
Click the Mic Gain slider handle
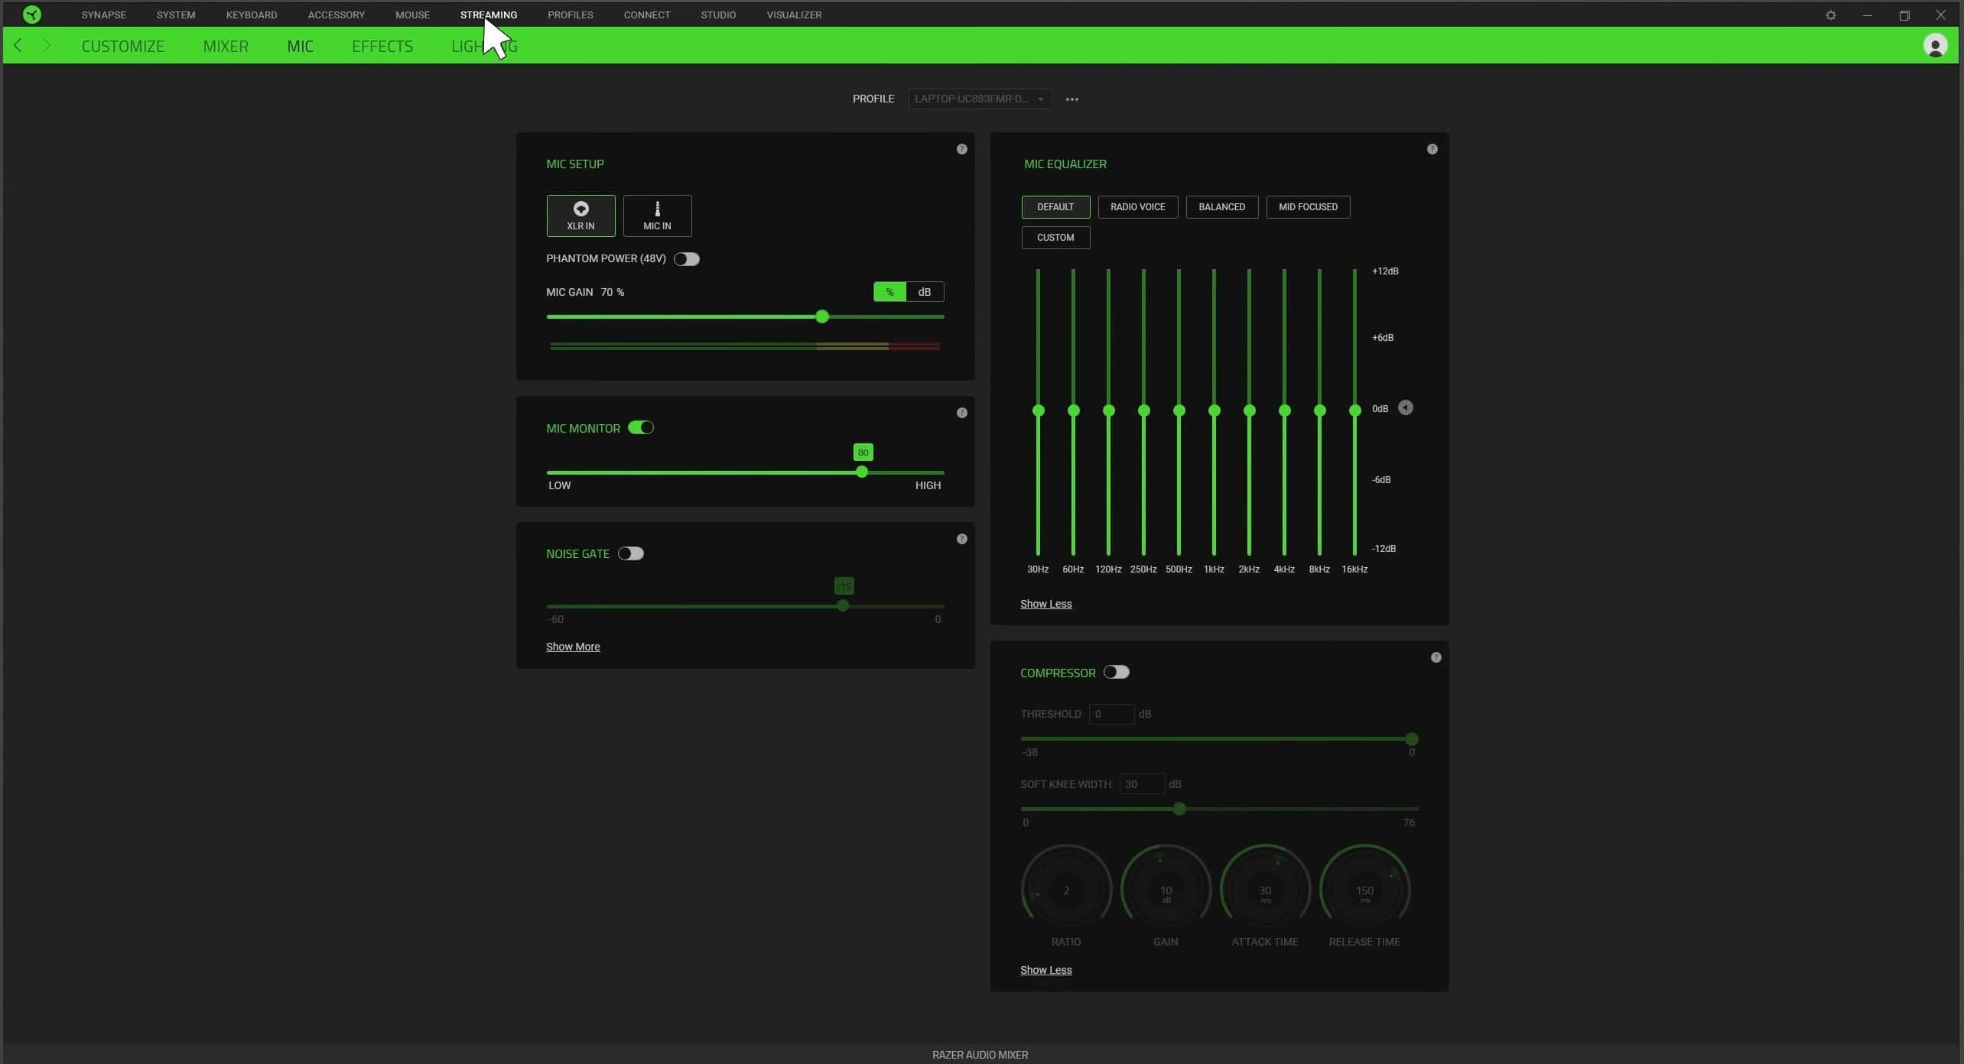pyautogui.click(x=821, y=316)
